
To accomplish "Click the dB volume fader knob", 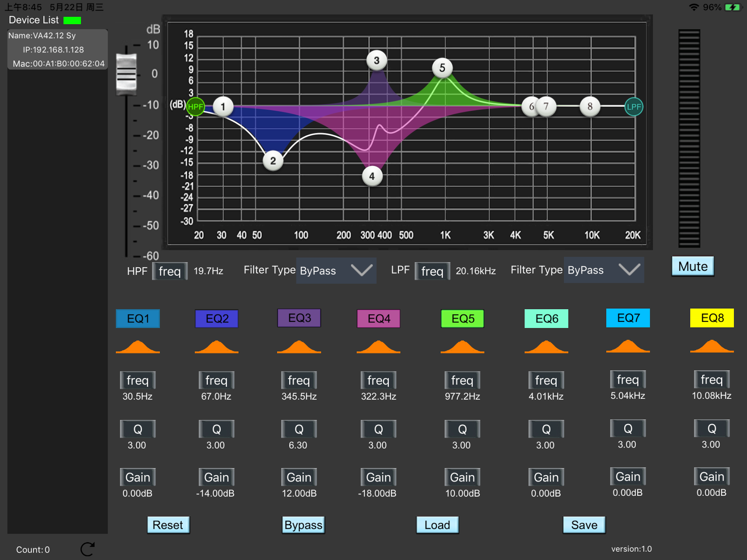I will coord(126,74).
